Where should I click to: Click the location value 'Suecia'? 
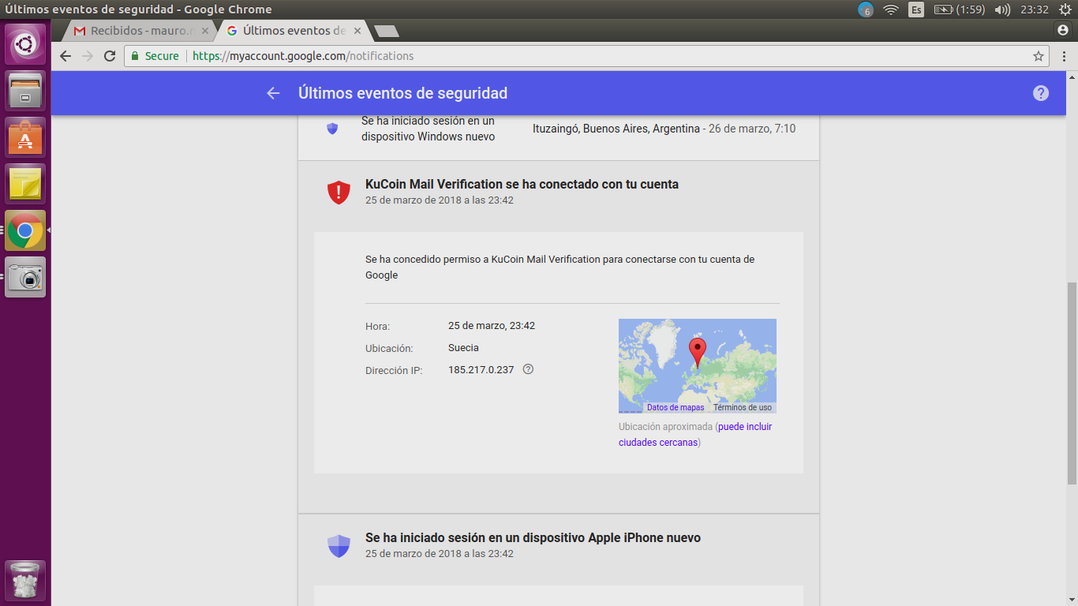click(463, 347)
